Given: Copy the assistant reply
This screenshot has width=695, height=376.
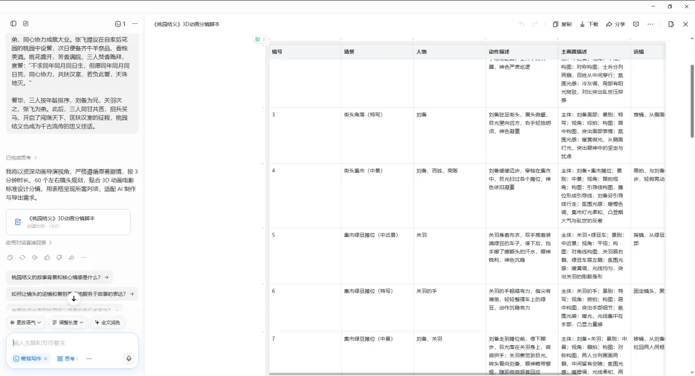Looking at the screenshot, I should click(x=10, y=257).
